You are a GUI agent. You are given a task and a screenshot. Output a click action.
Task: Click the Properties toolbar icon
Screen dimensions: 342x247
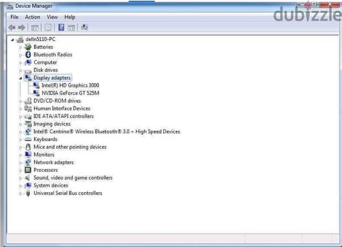48,28
